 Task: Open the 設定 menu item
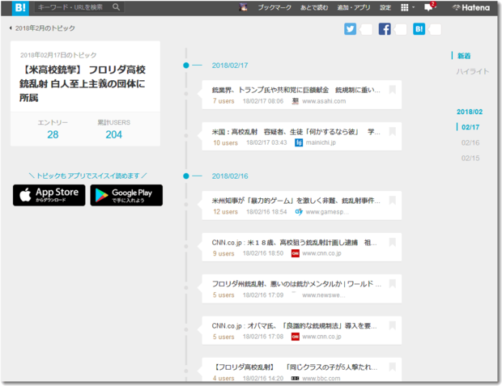point(385,7)
